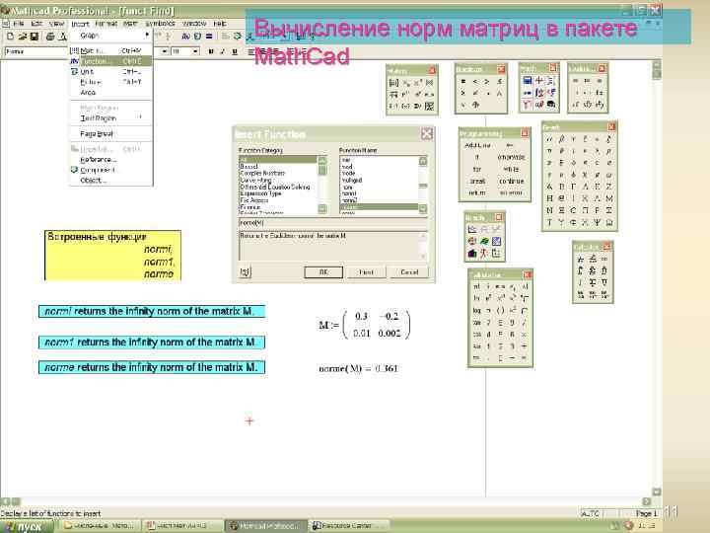Screen dimensions: 710x533
Task: Click the Save diskette toolbar icon
Action: 34,37
